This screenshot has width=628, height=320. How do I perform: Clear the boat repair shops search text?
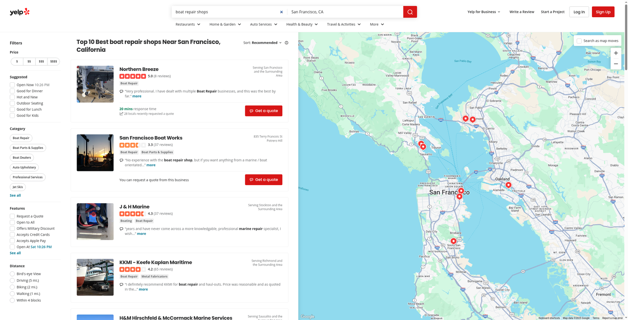[281, 12]
